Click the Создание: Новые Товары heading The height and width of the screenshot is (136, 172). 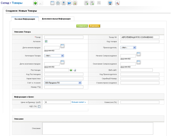(x=21, y=11)
